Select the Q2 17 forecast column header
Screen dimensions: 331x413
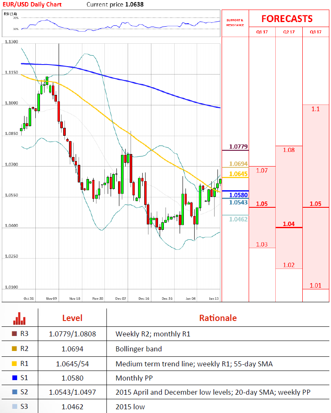click(289, 32)
